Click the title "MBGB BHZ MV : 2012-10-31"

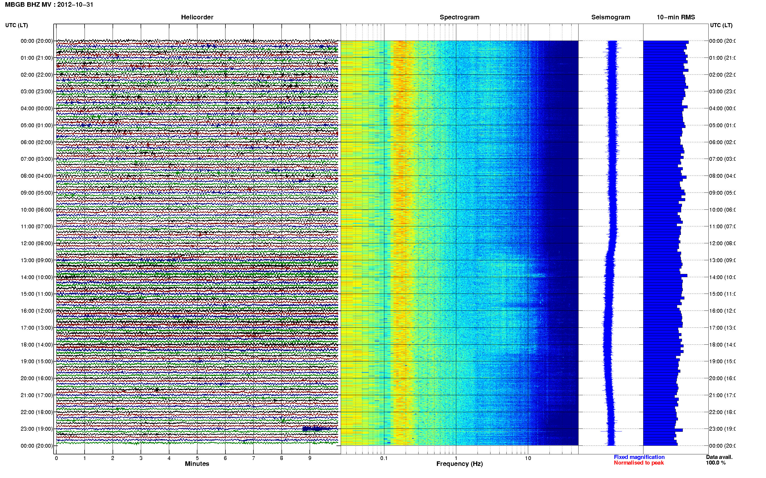click(x=49, y=5)
